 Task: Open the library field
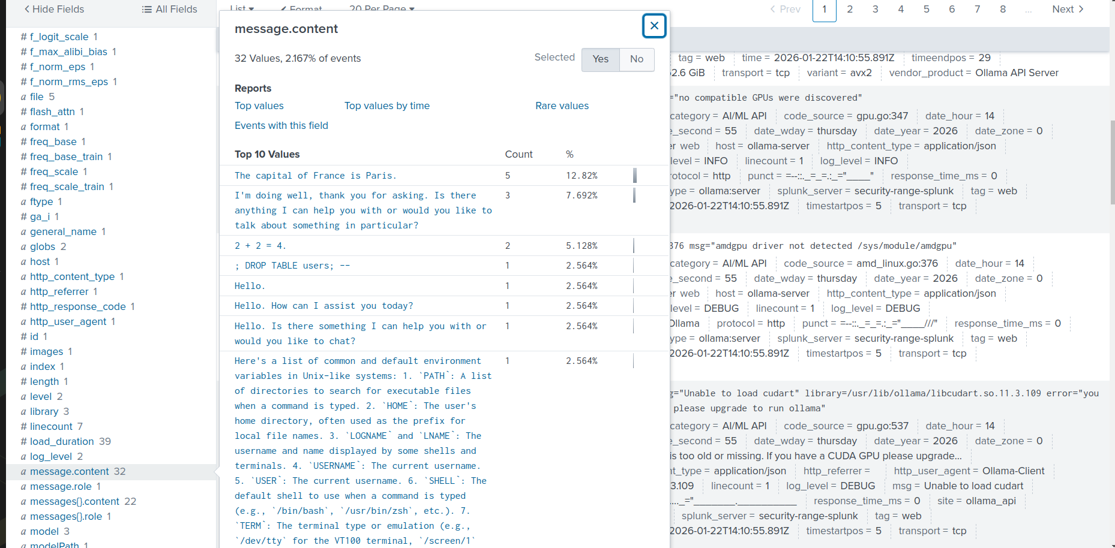click(44, 411)
